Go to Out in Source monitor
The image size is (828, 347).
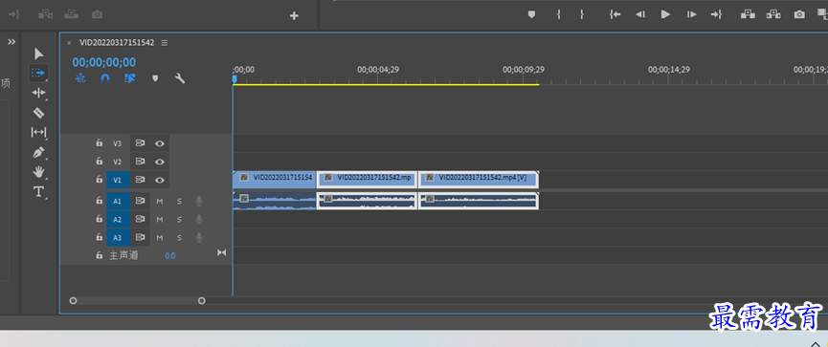coord(14,14)
